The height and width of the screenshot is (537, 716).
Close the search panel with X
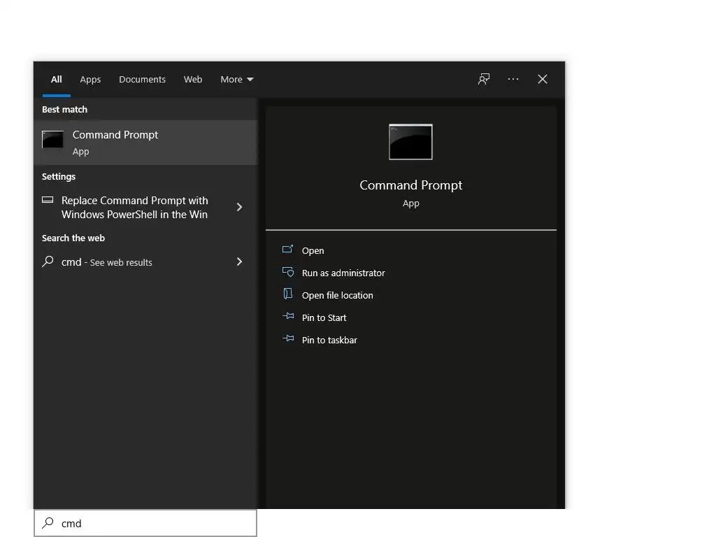543,79
